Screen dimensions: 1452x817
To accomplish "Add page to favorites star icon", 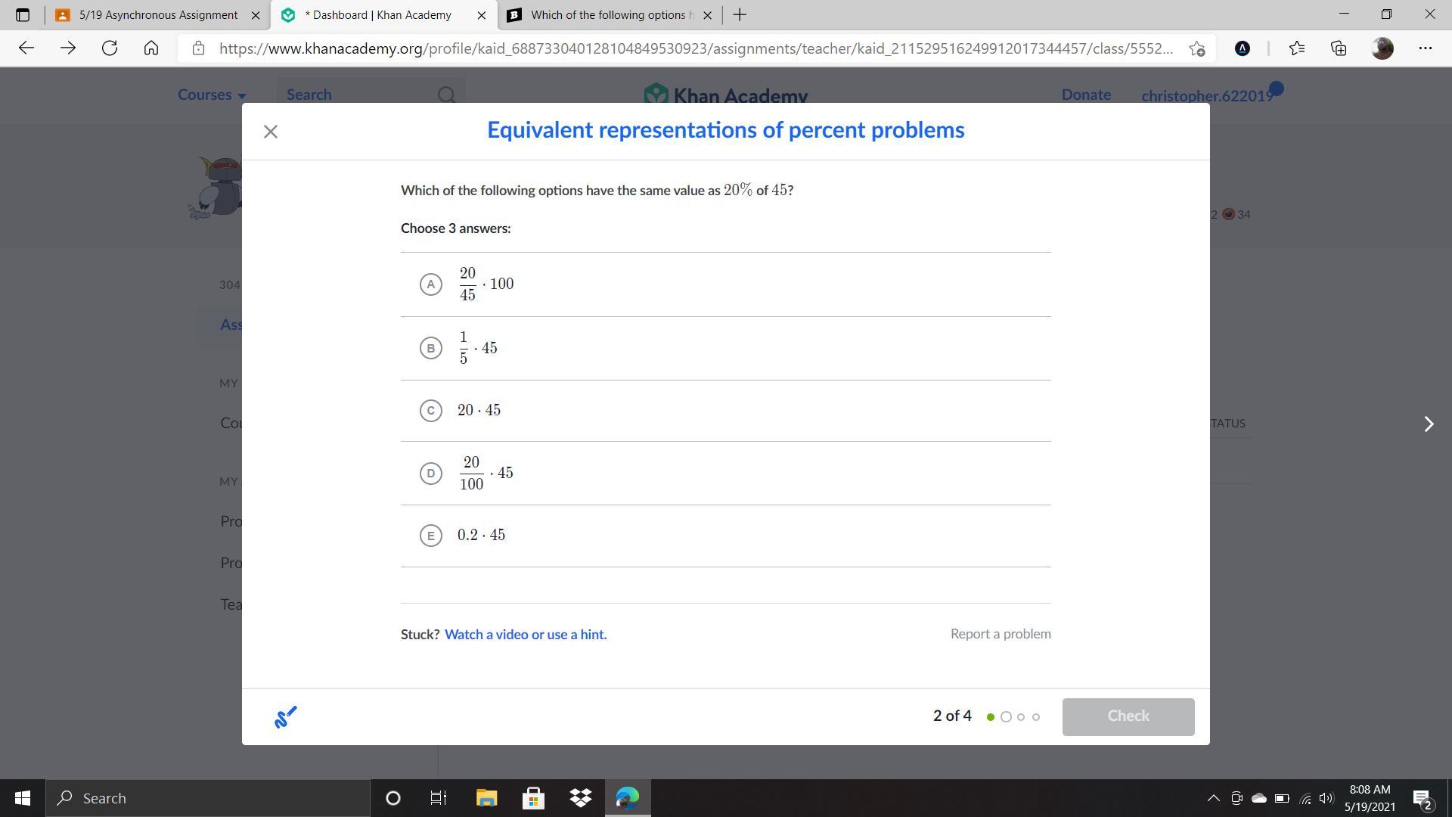I will 1196,48.
